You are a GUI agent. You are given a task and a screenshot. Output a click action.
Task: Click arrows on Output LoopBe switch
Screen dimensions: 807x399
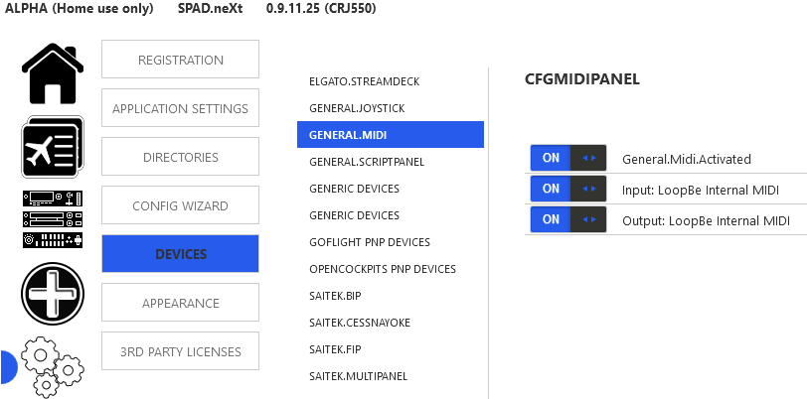click(x=588, y=219)
